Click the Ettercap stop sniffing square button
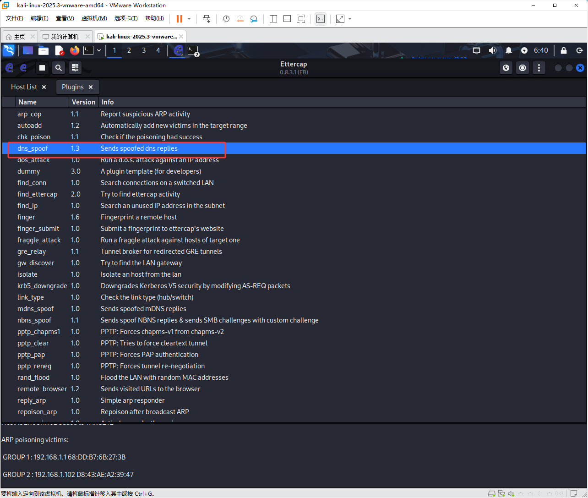Screen dimensions: 588x498 (42, 68)
